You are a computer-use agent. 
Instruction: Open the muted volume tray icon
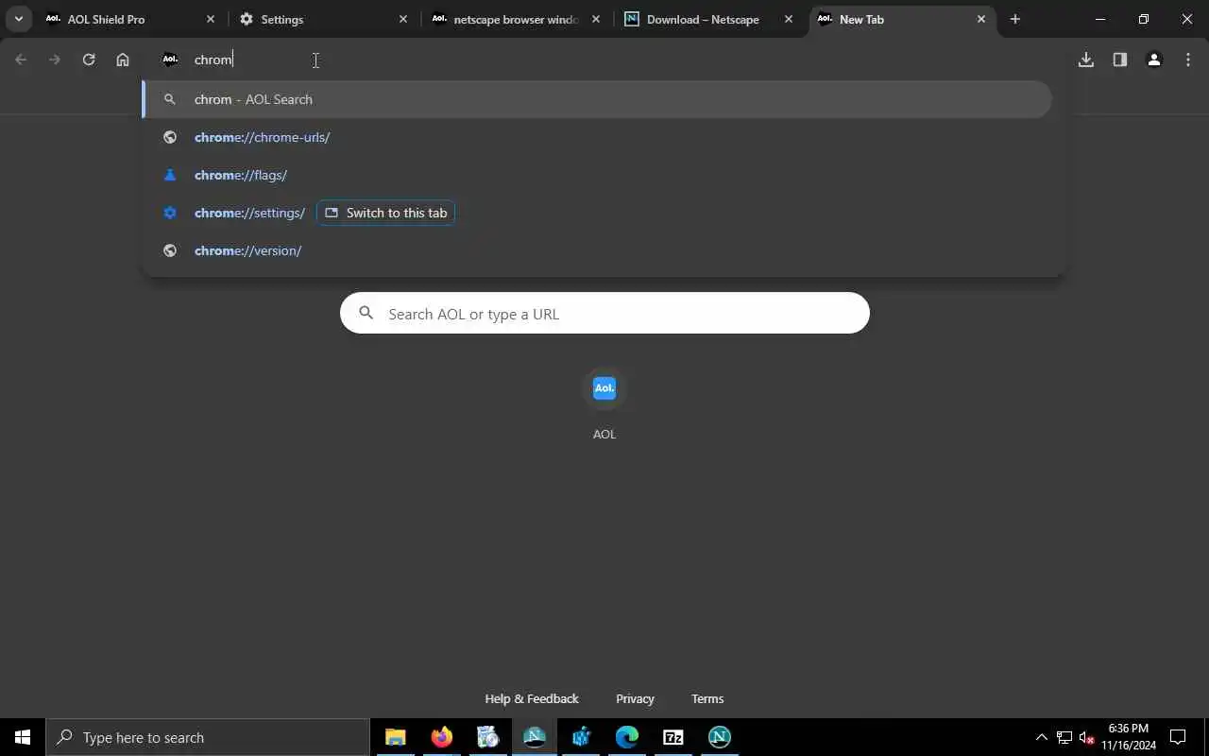1087,738
